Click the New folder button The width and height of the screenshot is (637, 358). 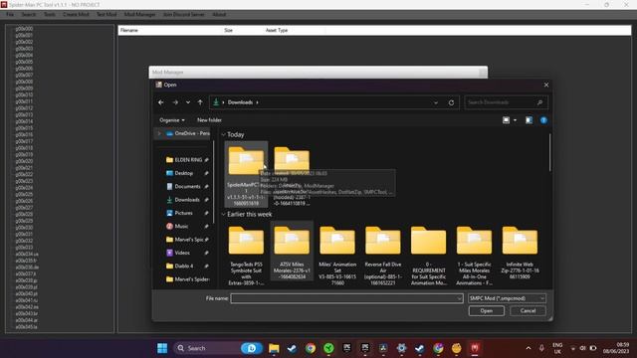click(209, 120)
